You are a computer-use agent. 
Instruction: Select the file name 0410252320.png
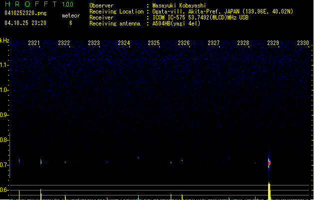pos(25,13)
